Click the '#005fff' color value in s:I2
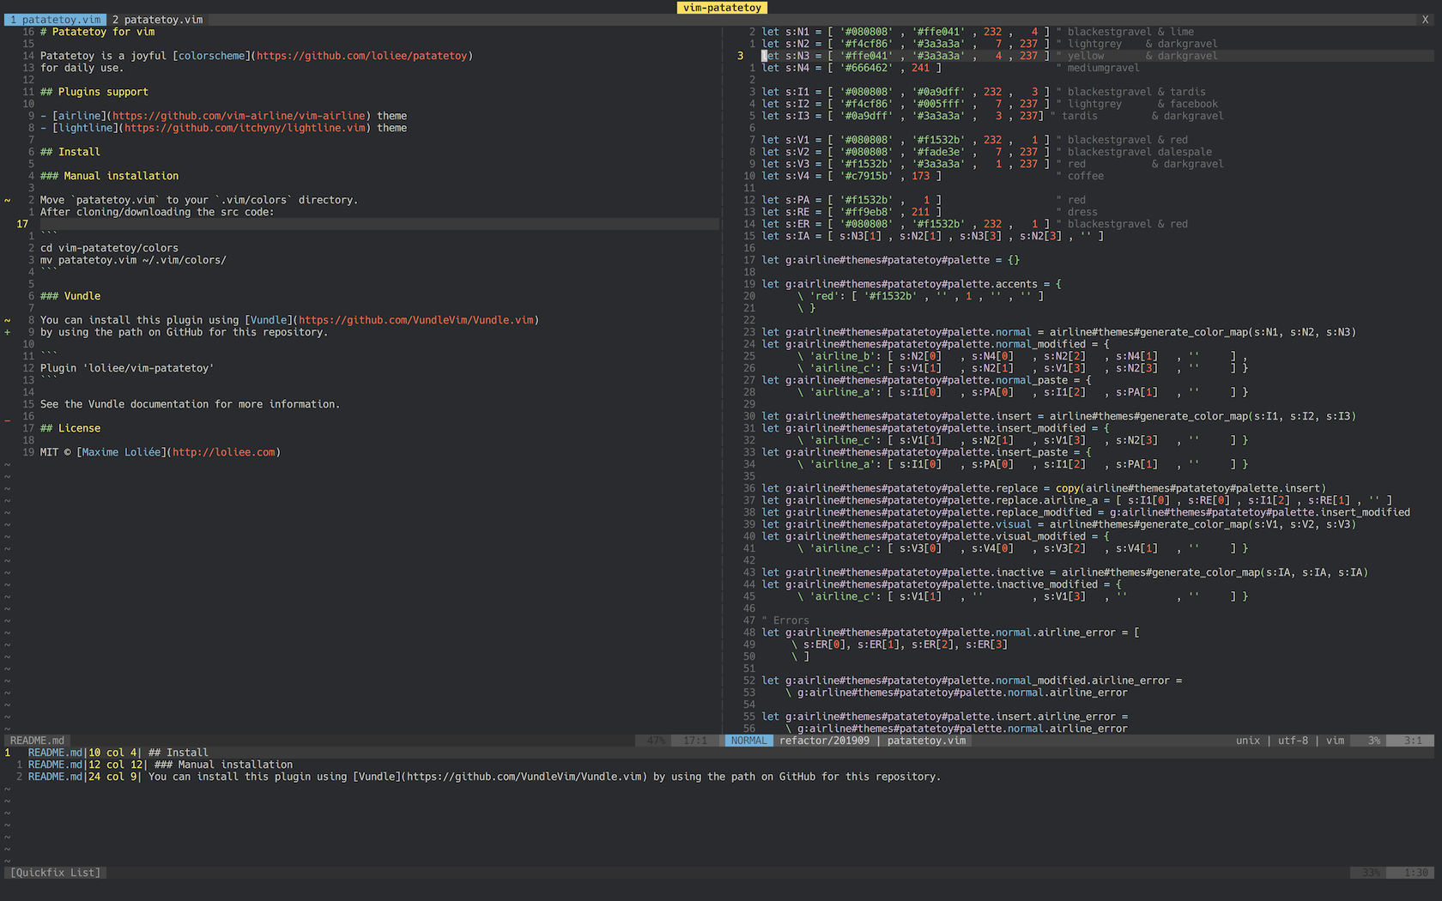Image resolution: width=1442 pixels, height=901 pixels. pos(938,104)
